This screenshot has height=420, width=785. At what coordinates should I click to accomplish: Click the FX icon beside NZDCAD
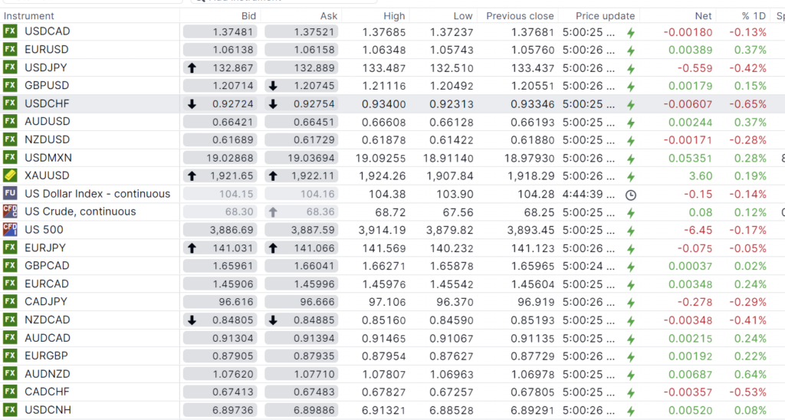tap(10, 320)
